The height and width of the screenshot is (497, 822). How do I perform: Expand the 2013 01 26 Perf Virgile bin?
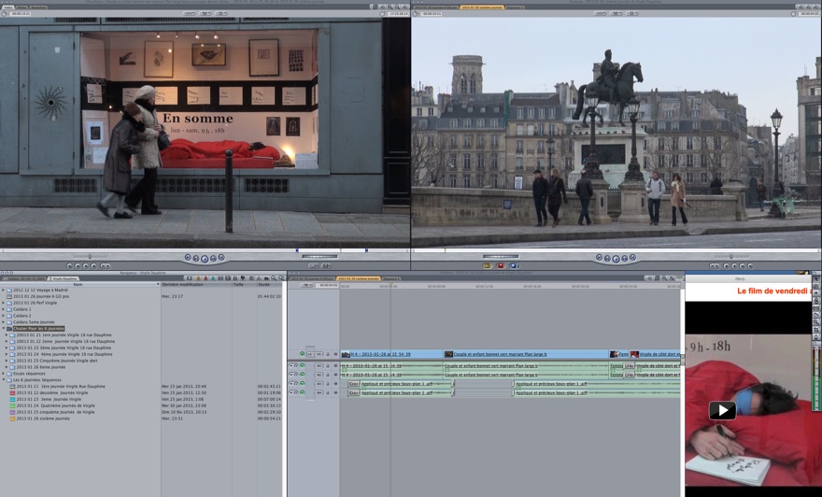pos(3,303)
